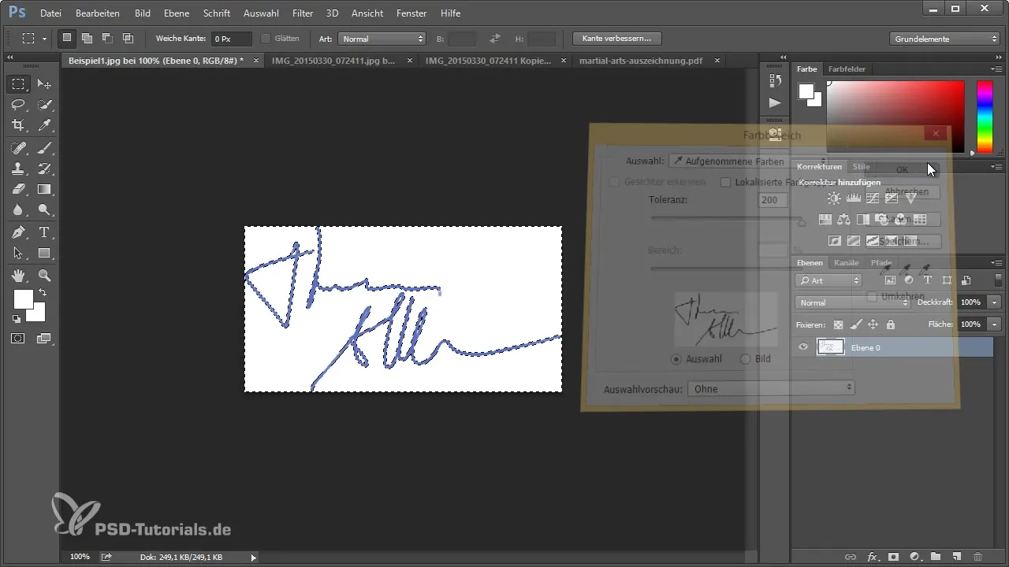Screen dimensions: 1009x567
Task: Enable the Glätten checkbox
Action: coord(266,38)
